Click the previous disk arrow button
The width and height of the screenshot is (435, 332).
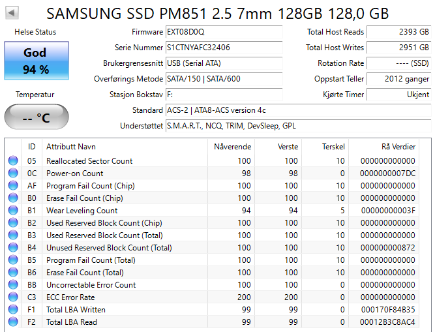click(13, 13)
